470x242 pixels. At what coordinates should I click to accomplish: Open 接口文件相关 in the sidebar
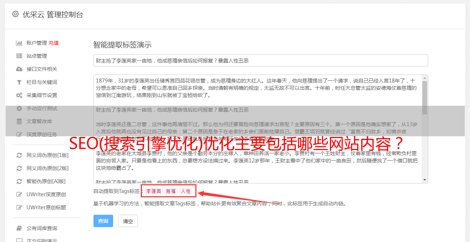click(x=42, y=69)
